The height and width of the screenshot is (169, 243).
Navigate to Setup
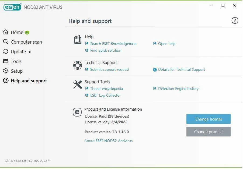click(17, 71)
